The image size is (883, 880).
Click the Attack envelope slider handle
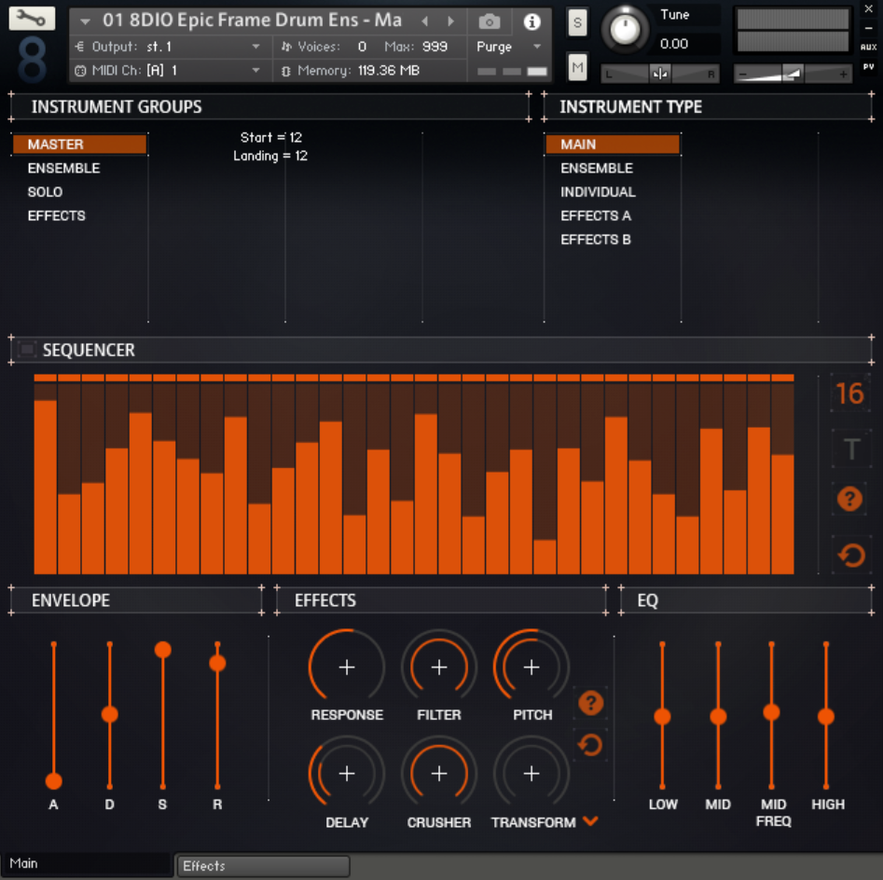pyautogui.click(x=53, y=781)
